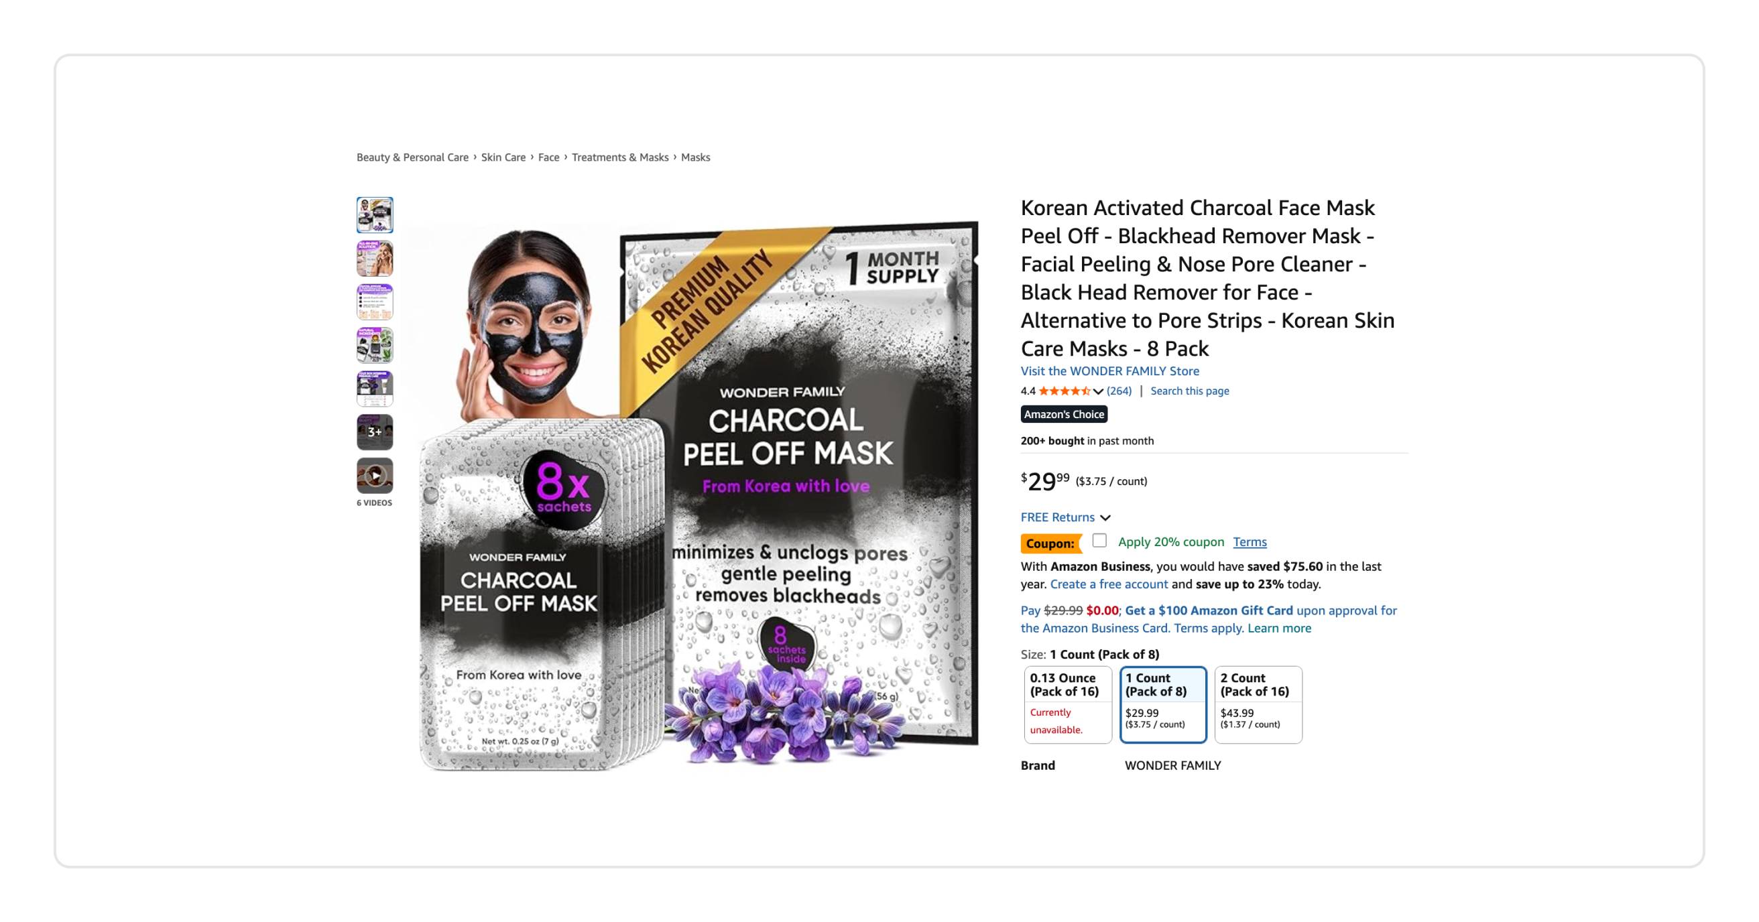Open the coupon Terms link
The height and width of the screenshot is (922, 1759).
coord(1250,542)
